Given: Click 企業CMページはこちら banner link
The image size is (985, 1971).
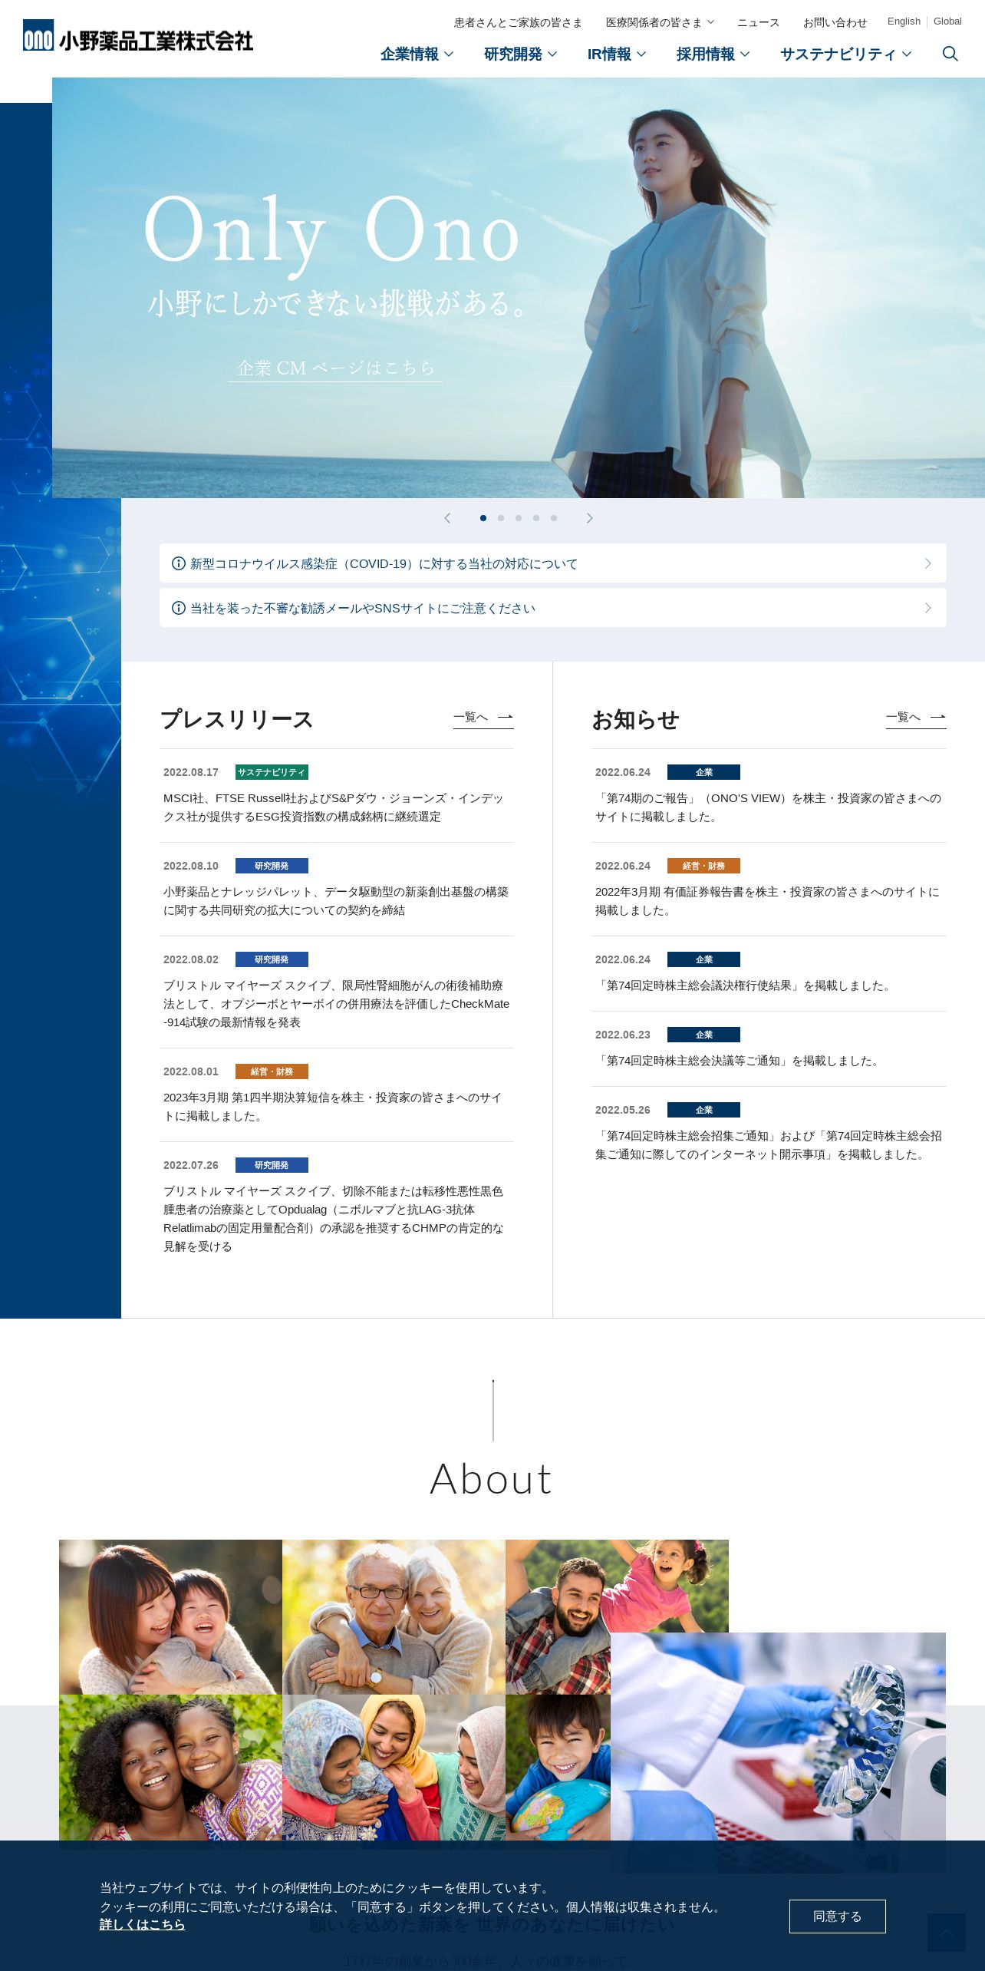Looking at the screenshot, I should coord(335,368).
